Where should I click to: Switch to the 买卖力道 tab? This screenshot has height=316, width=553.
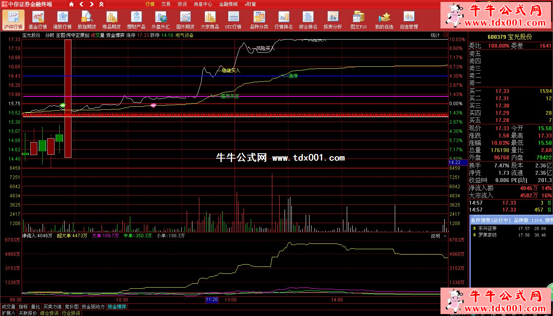pyautogui.click(x=52, y=307)
